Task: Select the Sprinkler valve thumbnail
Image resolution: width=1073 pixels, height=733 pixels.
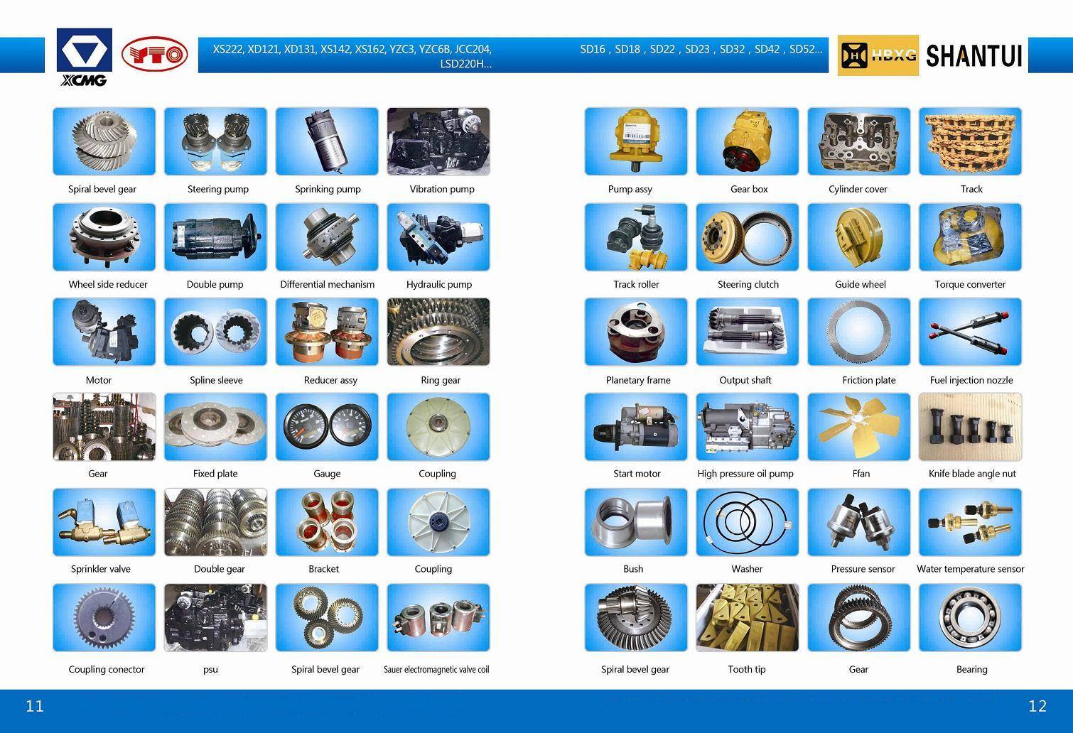Action: [104, 523]
